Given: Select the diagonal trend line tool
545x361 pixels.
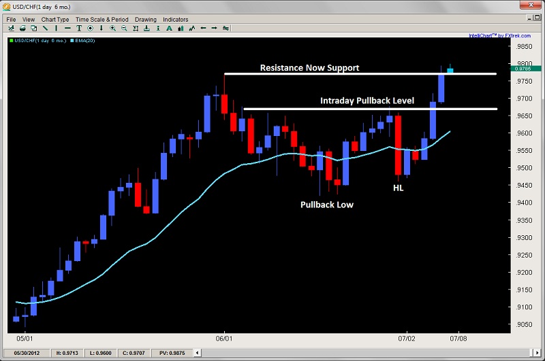Looking at the screenshot, I should [45, 28].
